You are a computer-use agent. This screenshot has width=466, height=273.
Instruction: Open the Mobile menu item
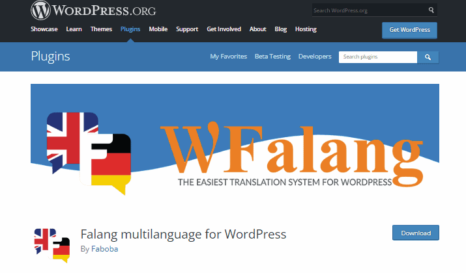158,29
